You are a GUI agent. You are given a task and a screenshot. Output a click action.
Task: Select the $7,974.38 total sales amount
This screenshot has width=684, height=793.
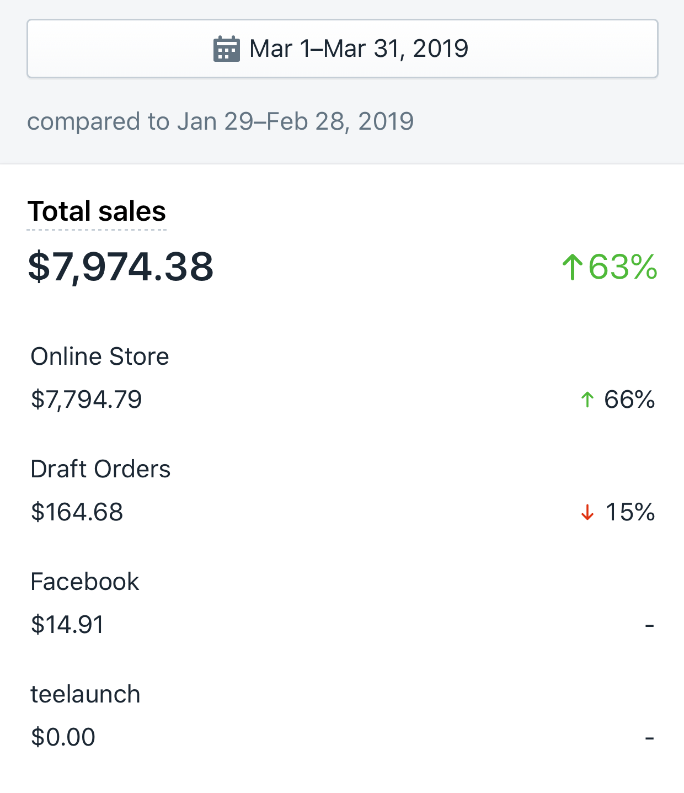point(121,267)
